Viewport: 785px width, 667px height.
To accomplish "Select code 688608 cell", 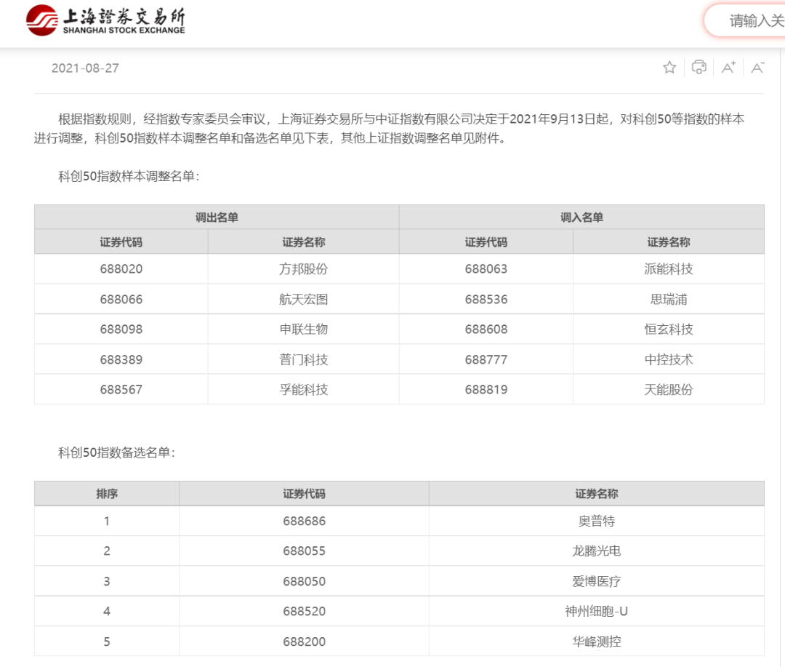I will [486, 329].
